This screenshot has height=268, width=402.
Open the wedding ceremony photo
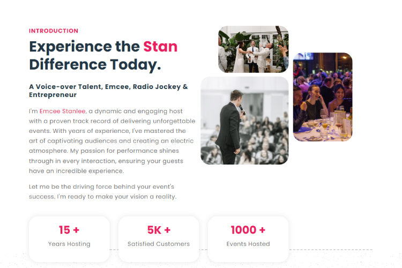pyautogui.click(x=253, y=49)
